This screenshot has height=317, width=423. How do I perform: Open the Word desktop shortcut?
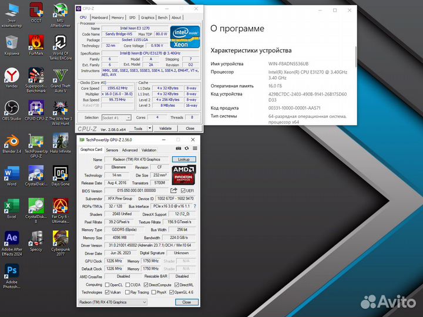12,176
